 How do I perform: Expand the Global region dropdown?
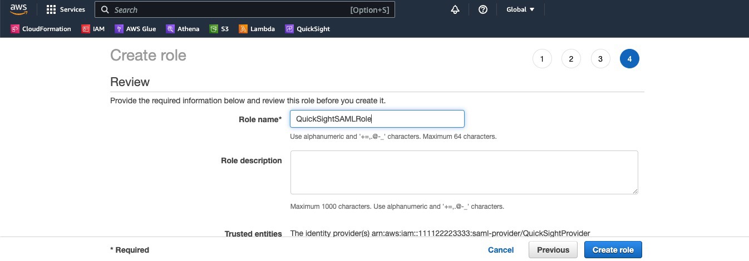coord(520,9)
